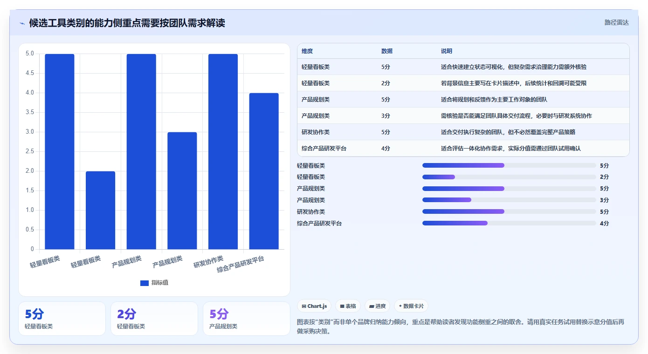Select the 进度 chip
This screenshot has width=648, height=354.
(377, 306)
